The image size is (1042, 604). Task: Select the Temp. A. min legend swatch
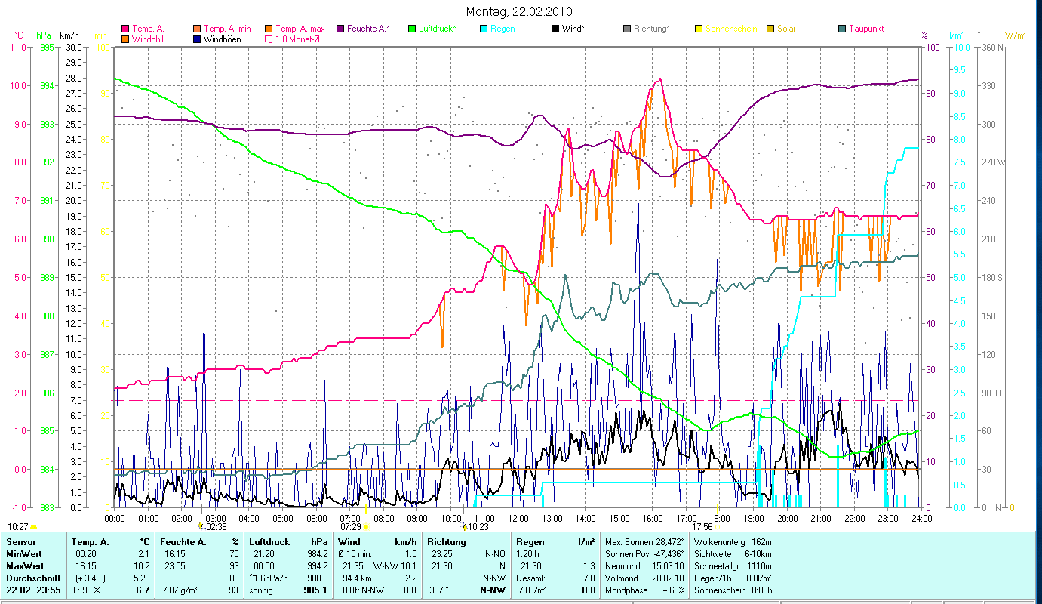(x=198, y=29)
